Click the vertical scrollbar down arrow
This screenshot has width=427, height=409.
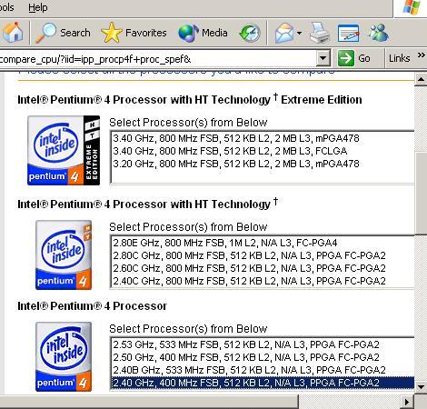421,387
